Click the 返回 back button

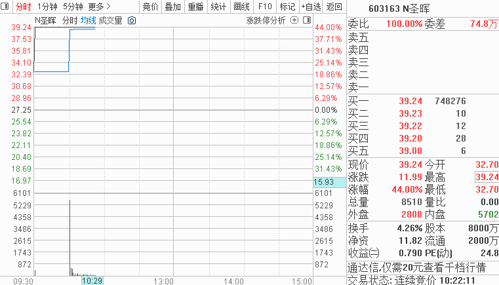point(334,7)
